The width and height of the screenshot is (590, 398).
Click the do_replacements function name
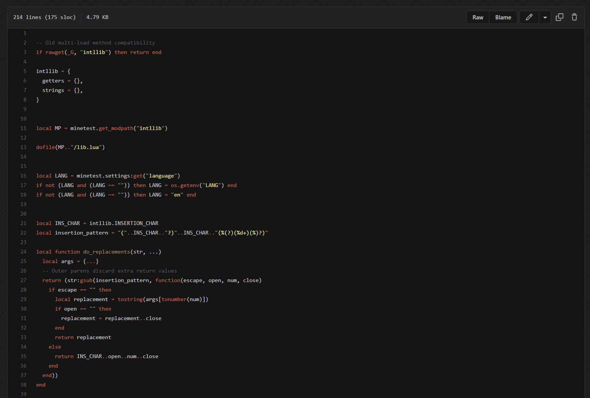[106, 252]
